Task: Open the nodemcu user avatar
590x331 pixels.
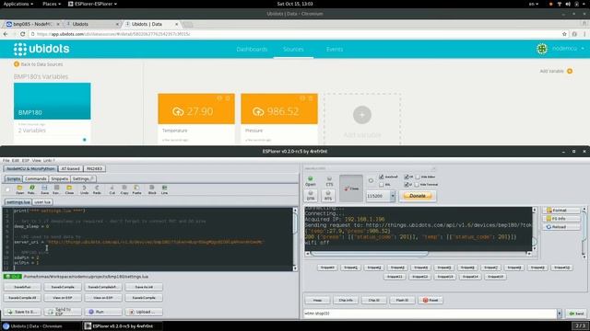Action: pos(542,49)
